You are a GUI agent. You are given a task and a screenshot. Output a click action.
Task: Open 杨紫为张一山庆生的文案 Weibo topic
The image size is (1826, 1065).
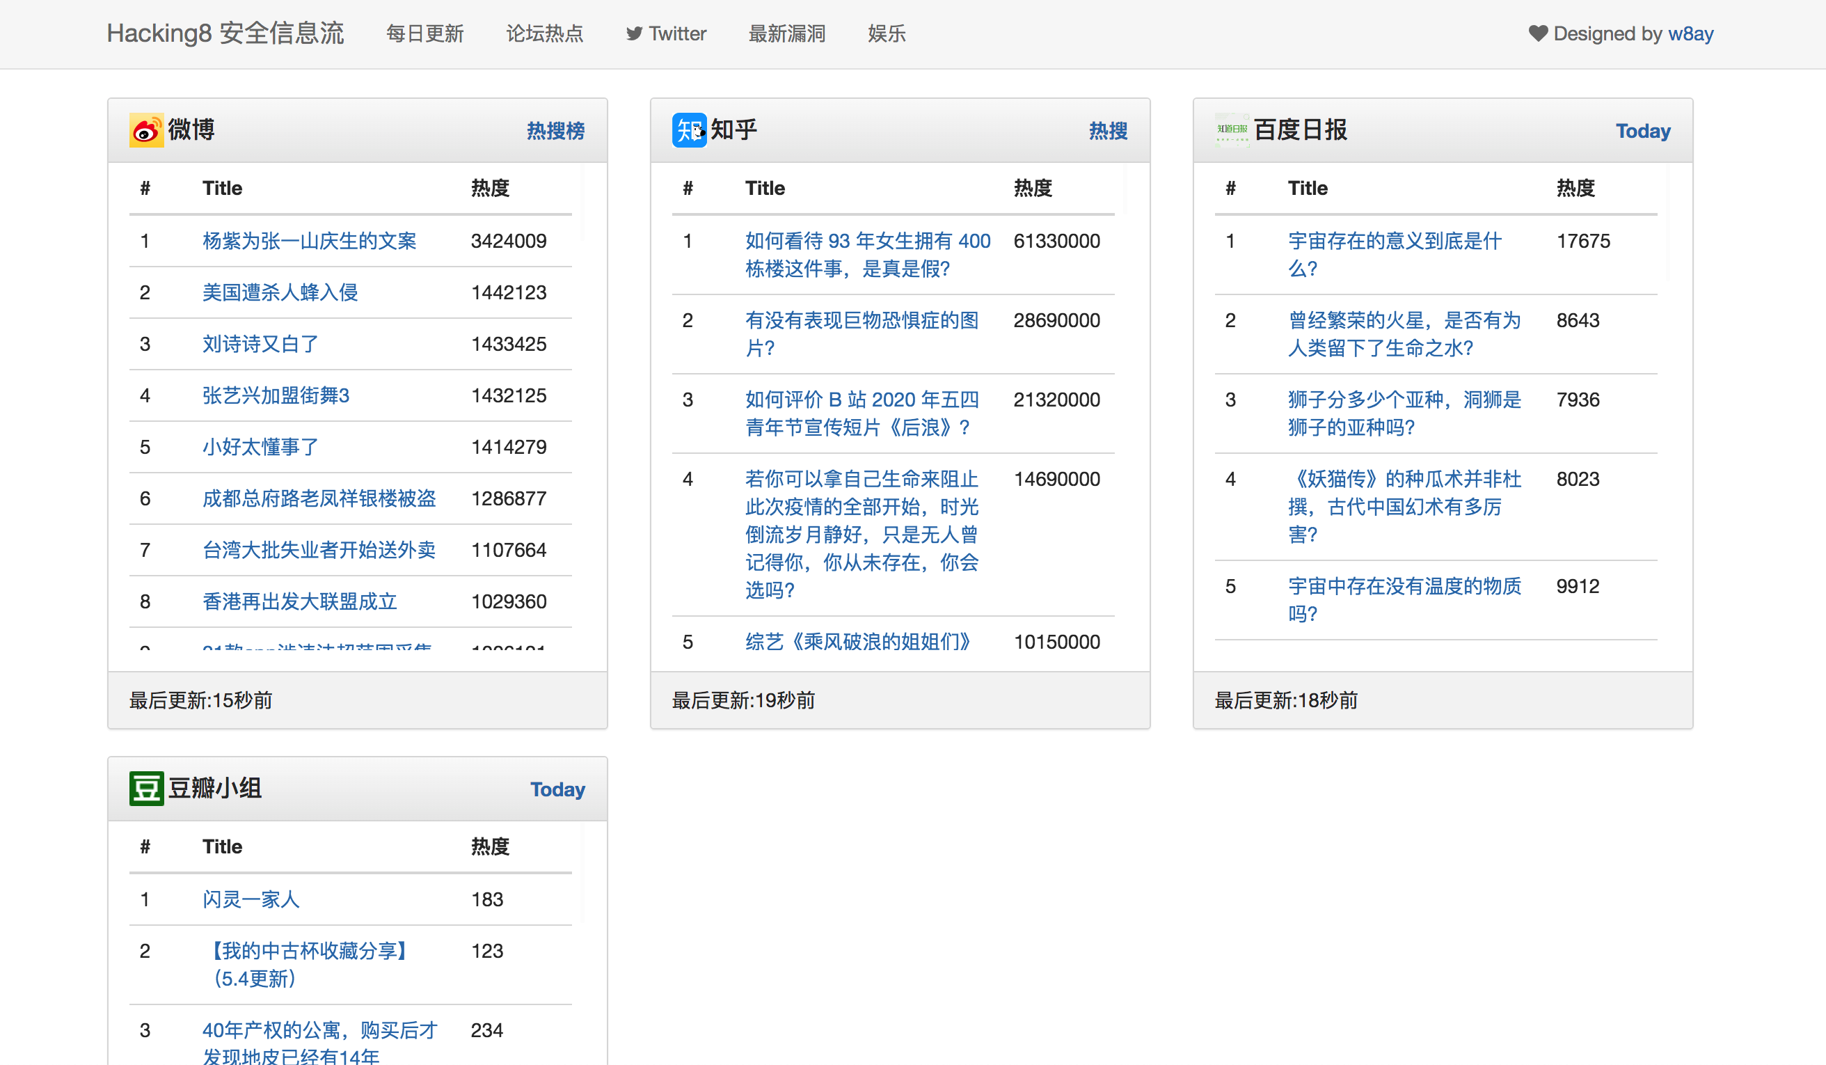tap(310, 242)
